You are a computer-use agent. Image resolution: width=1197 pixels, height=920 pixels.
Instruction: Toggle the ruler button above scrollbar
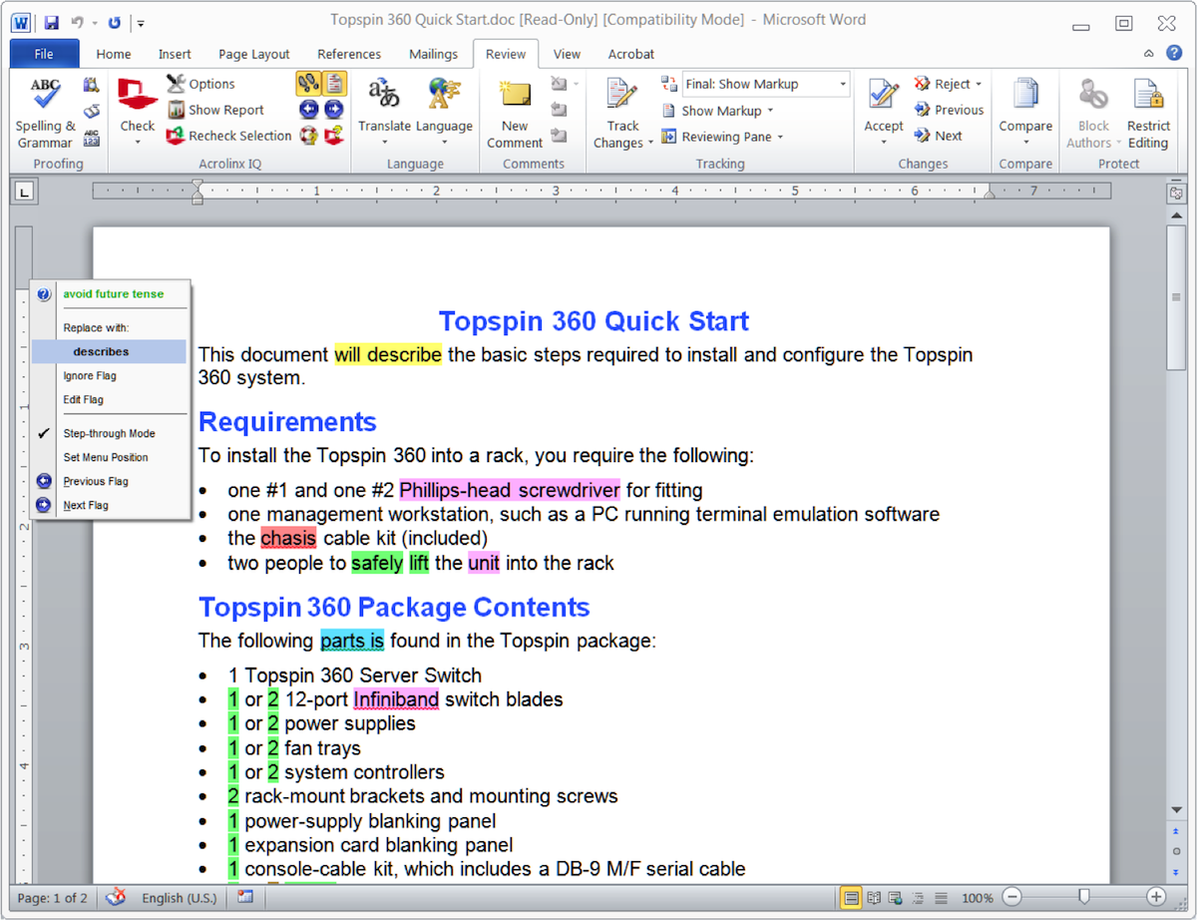(x=1176, y=193)
